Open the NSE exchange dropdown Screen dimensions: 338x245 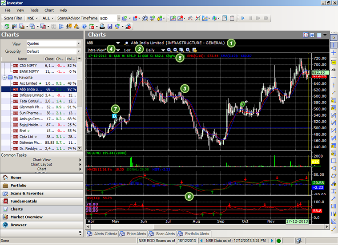[32, 18]
